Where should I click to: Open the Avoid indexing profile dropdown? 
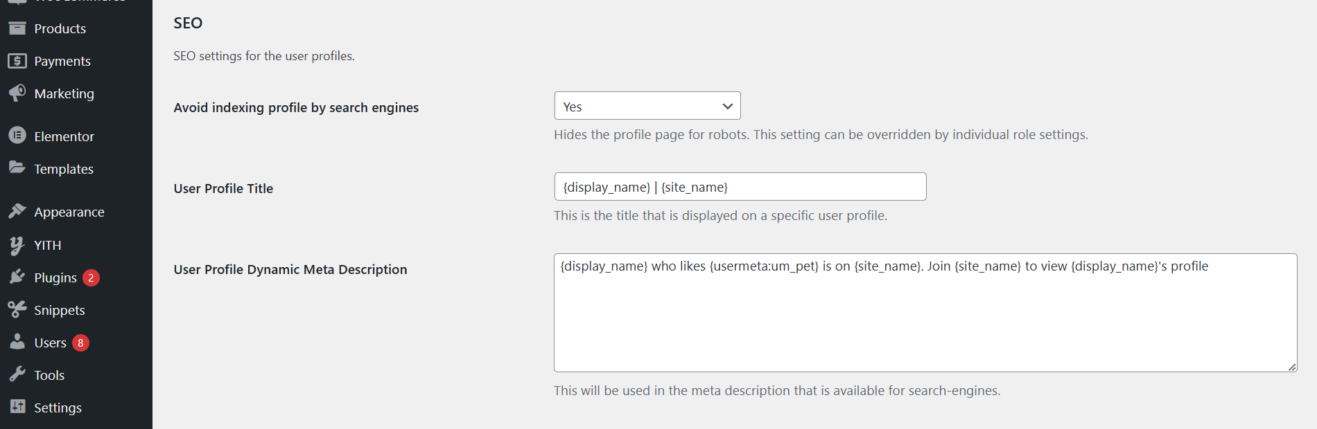pyautogui.click(x=647, y=106)
